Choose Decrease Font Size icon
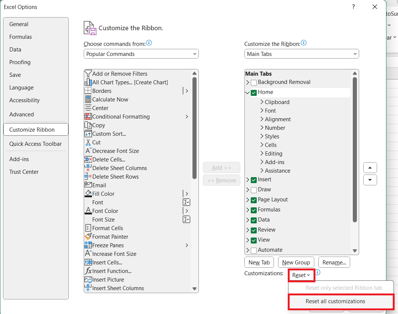 pyautogui.click(x=88, y=151)
